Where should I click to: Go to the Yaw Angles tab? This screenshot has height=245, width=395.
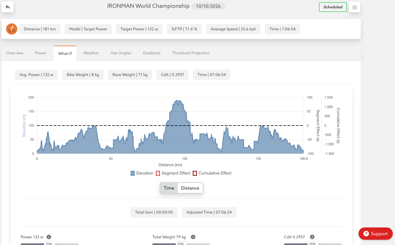(x=121, y=53)
